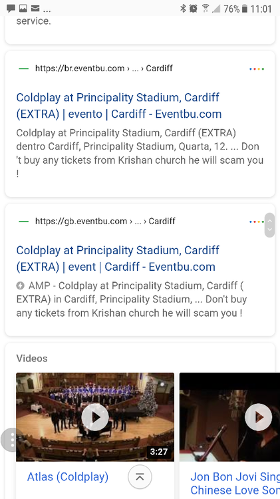This screenshot has height=499, width=280.
Task: Tap the 3:27 duration badge on video
Action: 159,452
